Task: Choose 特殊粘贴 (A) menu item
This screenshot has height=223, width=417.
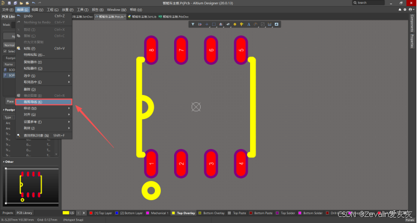Action: point(44,55)
